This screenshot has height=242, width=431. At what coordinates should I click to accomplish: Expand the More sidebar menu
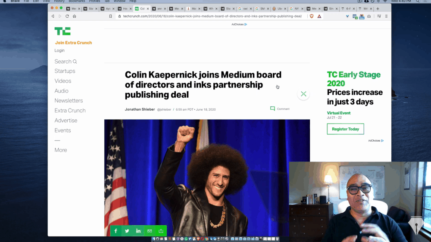pyautogui.click(x=61, y=150)
